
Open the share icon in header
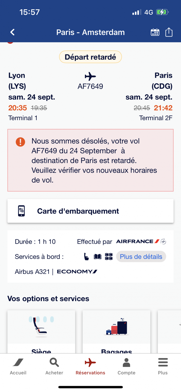pyautogui.click(x=169, y=32)
